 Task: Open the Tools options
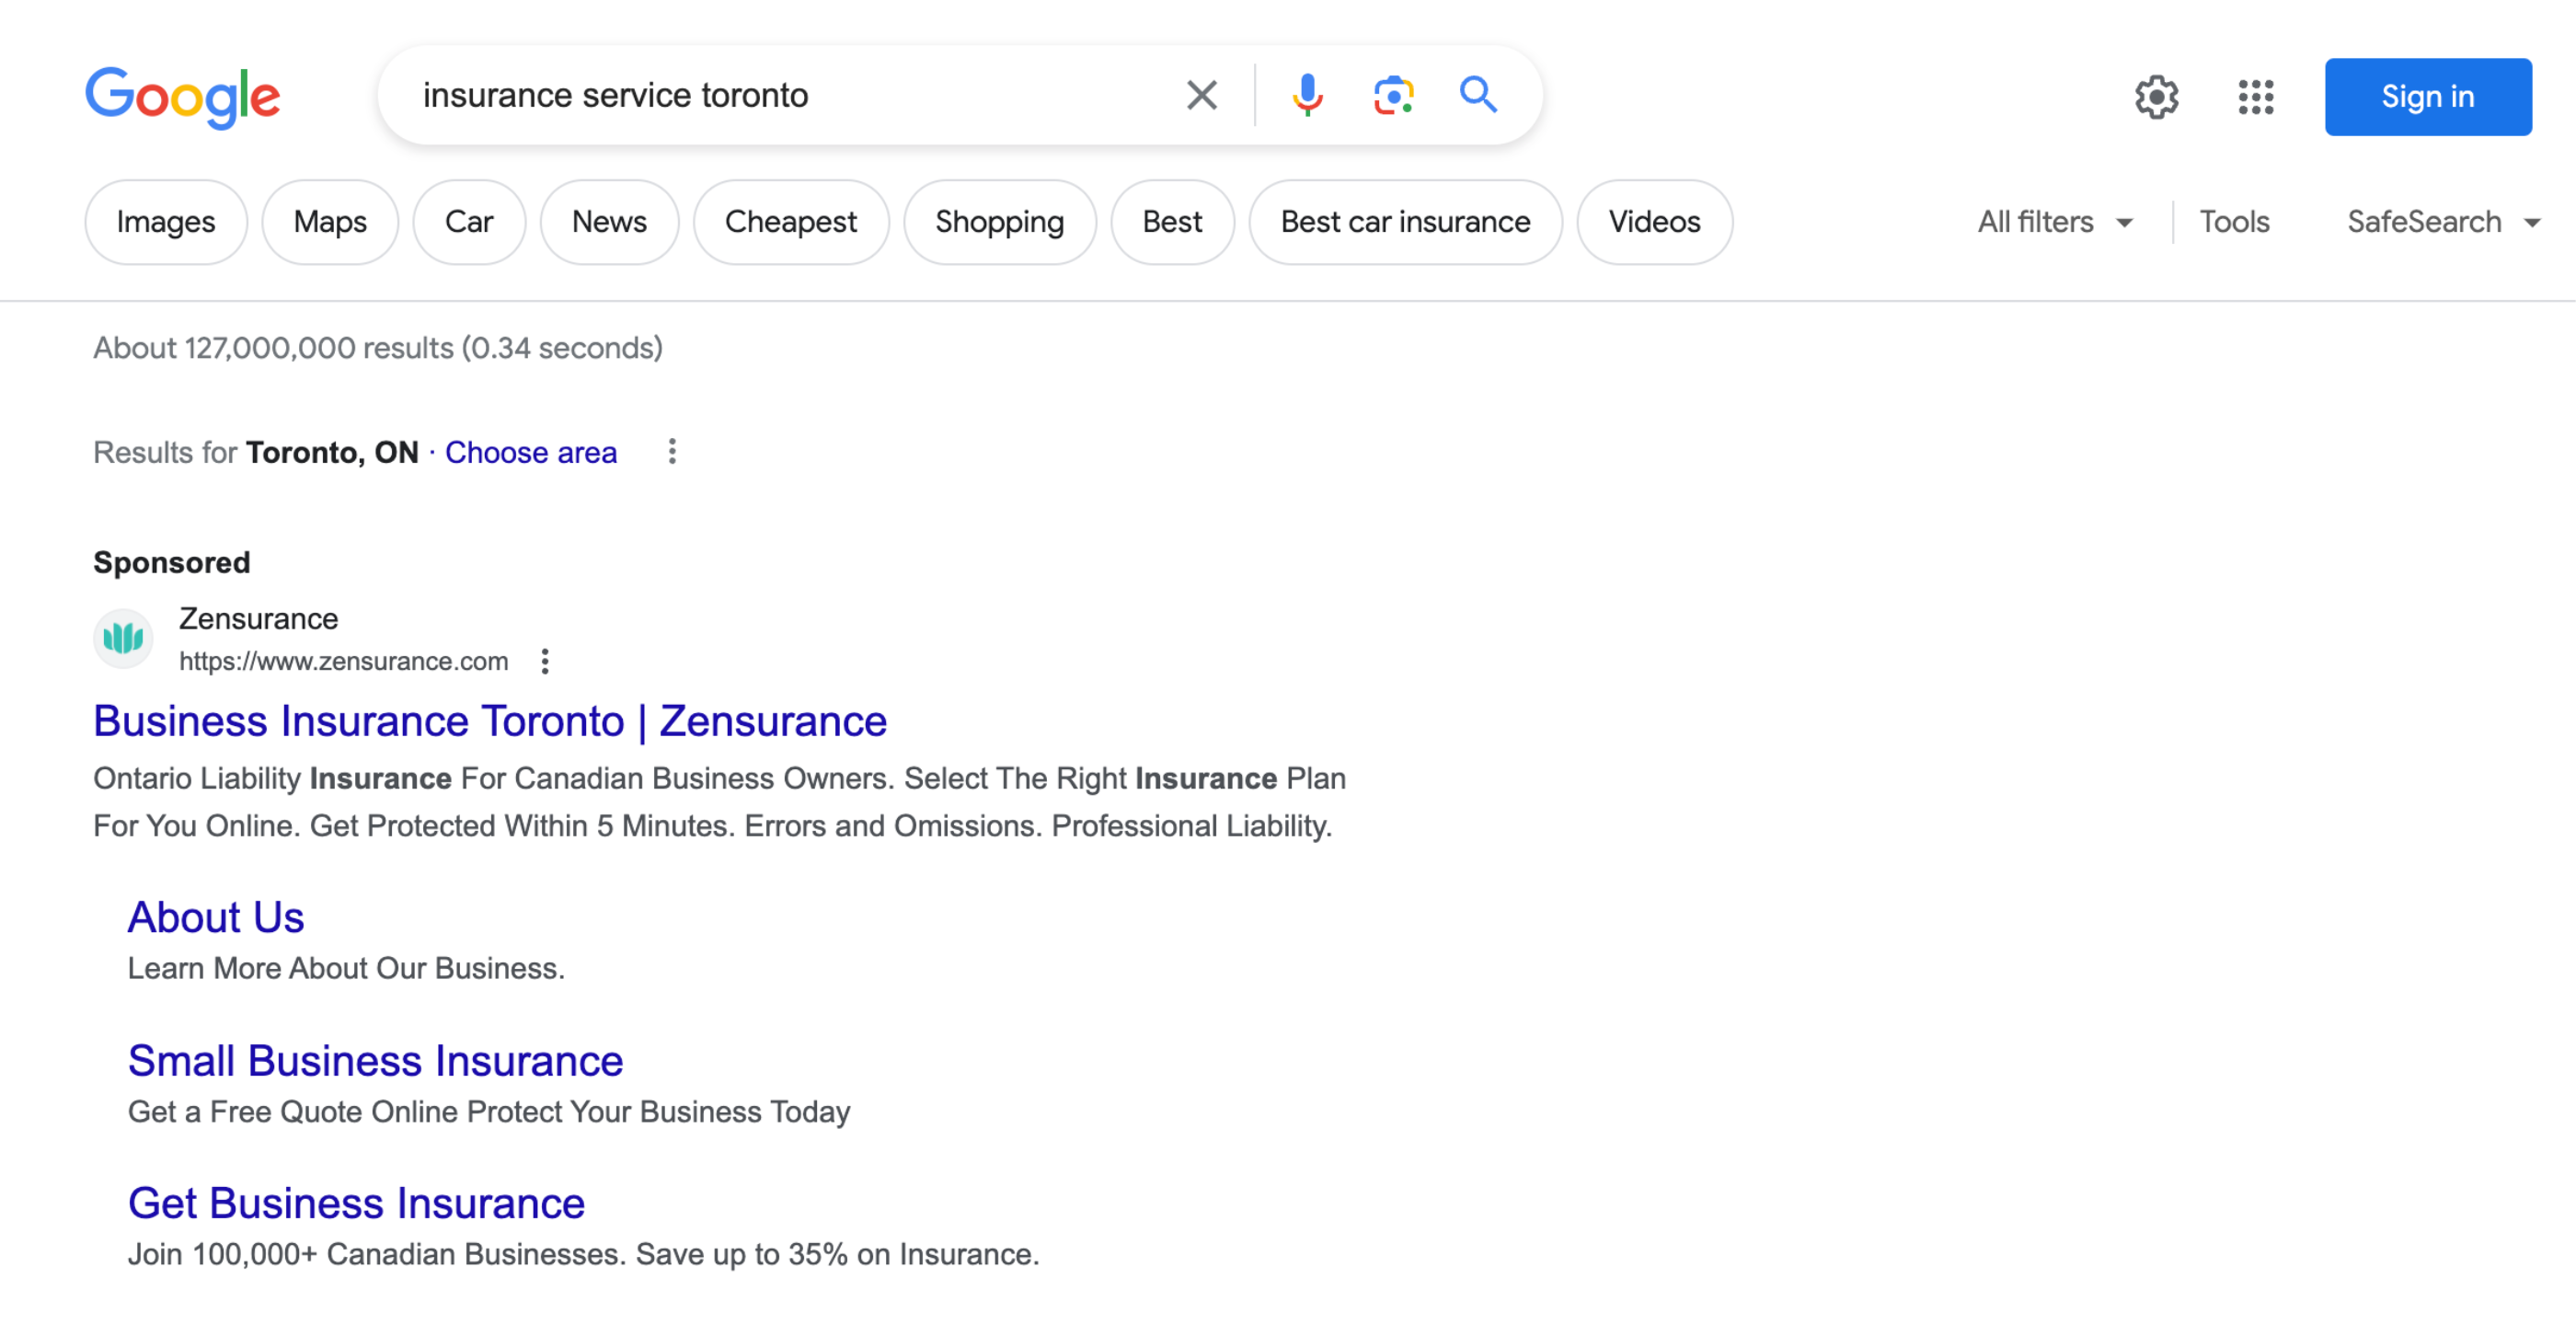click(2234, 222)
